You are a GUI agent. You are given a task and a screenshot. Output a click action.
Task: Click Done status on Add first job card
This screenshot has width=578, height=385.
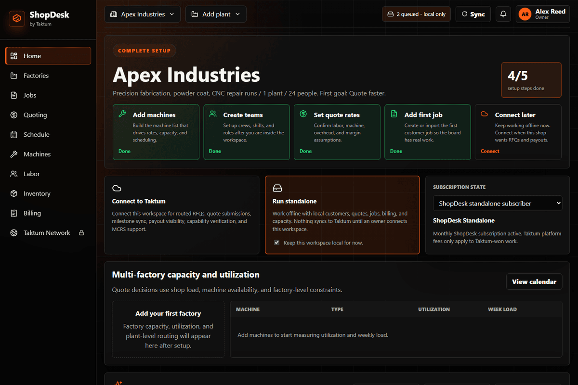click(x=396, y=151)
